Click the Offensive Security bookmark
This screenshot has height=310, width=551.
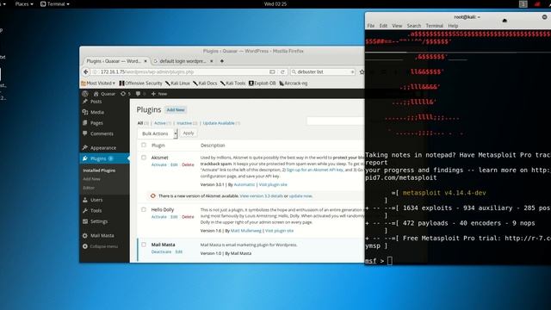pyautogui.click(x=140, y=84)
